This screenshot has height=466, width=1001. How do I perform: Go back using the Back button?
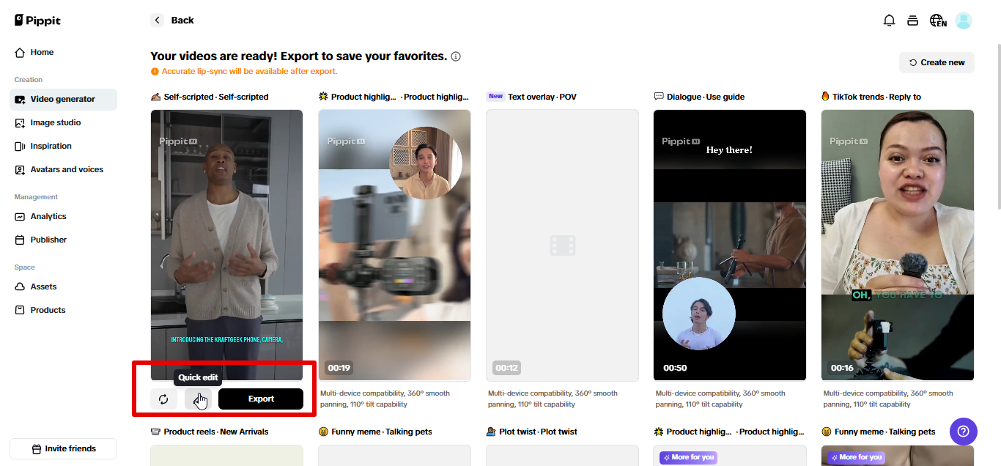[172, 20]
